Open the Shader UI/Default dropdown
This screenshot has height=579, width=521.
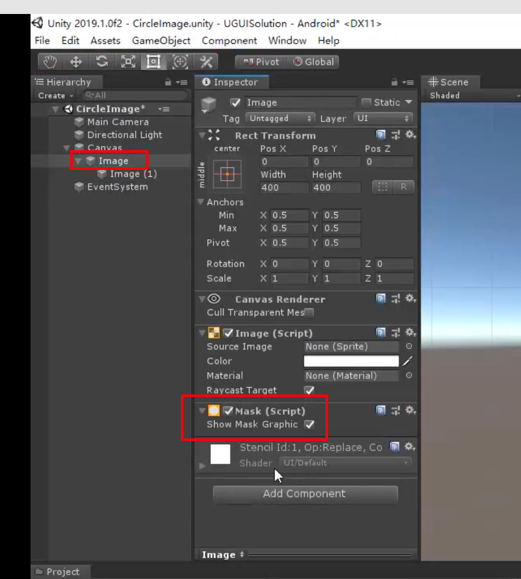click(x=345, y=463)
